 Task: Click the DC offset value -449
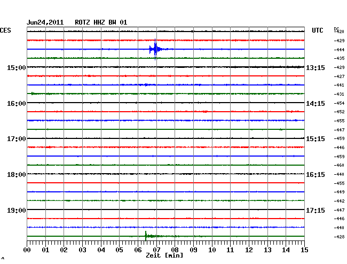click(339, 192)
